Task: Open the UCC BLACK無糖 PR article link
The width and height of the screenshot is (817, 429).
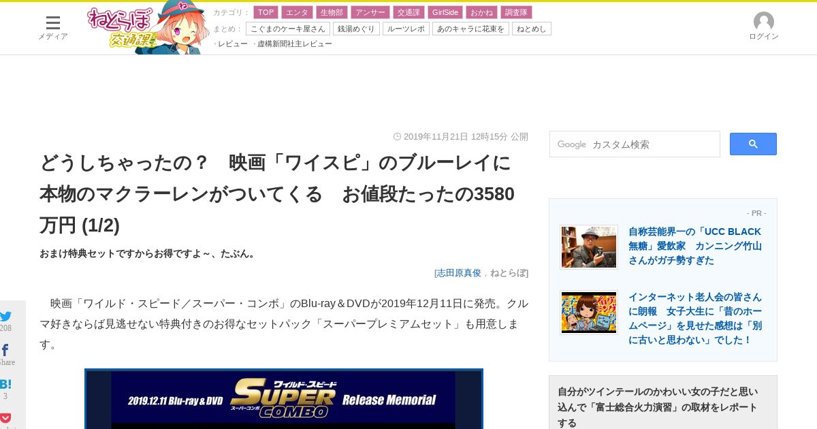Action: (x=695, y=246)
